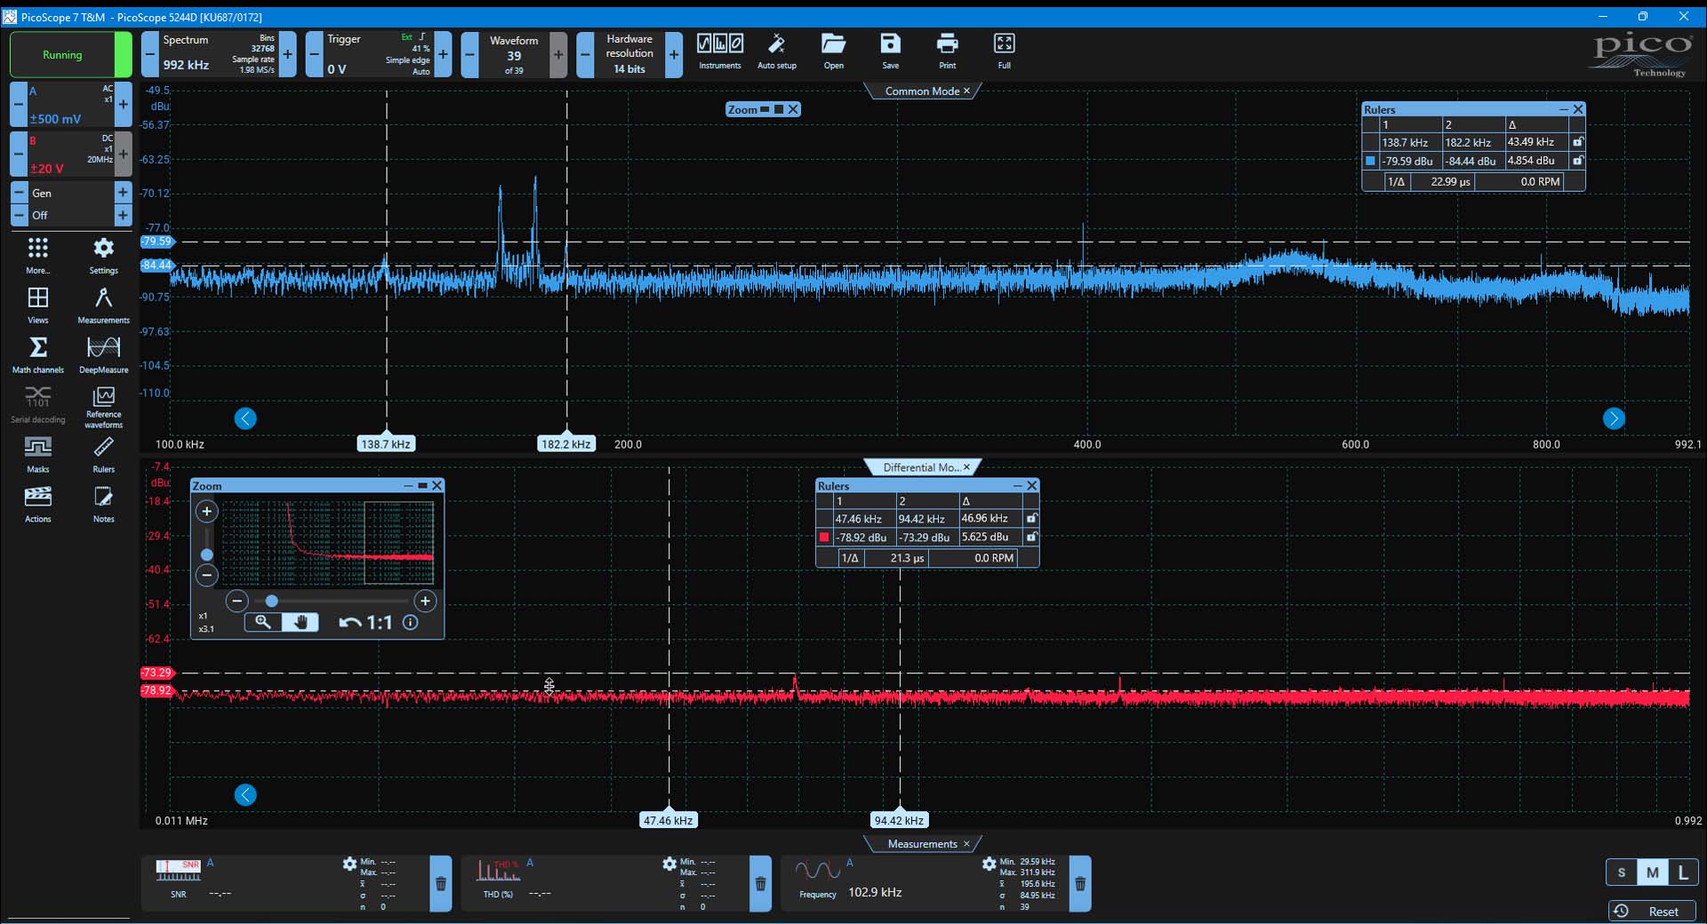1707x924 pixels.
Task: Select small size S button
Action: point(1622,872)
